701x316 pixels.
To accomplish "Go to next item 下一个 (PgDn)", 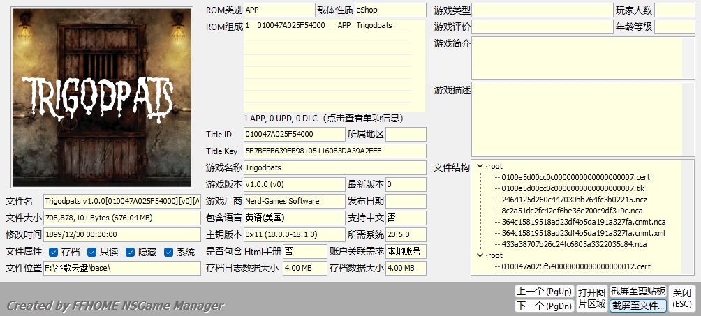I will point(544,306).
